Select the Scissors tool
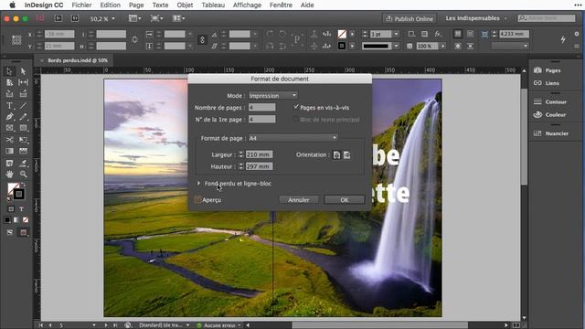The width and height of the screenshot is (585, 329). (x=9, y=140)
